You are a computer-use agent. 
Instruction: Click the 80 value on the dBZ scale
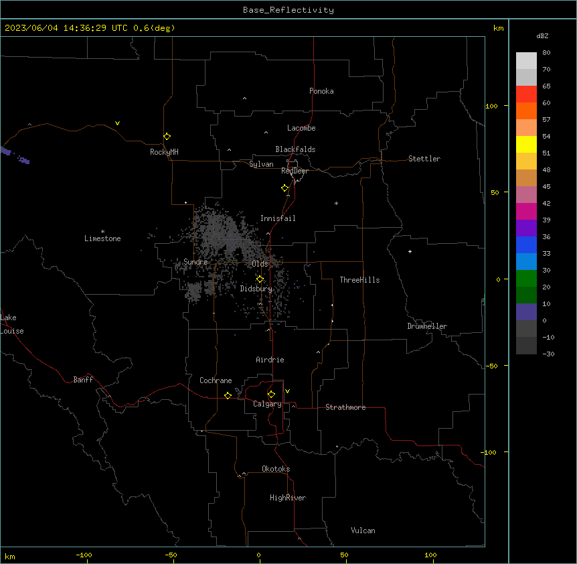(546, 53)
